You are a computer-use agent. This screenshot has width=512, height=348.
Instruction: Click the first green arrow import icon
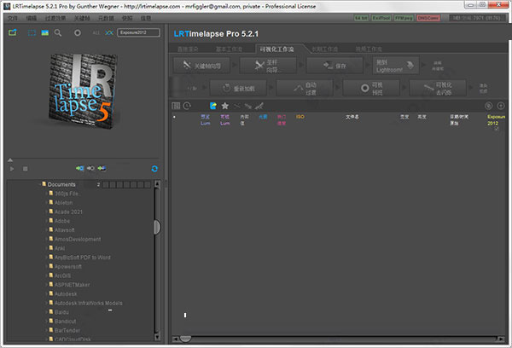point(80,168)
